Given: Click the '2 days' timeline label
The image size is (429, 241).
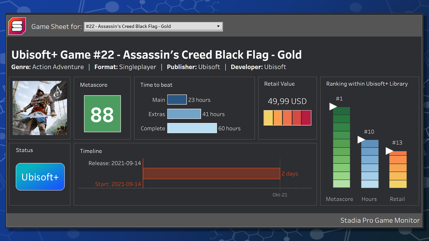Looking at the screenshot, I should coord(290,174).
